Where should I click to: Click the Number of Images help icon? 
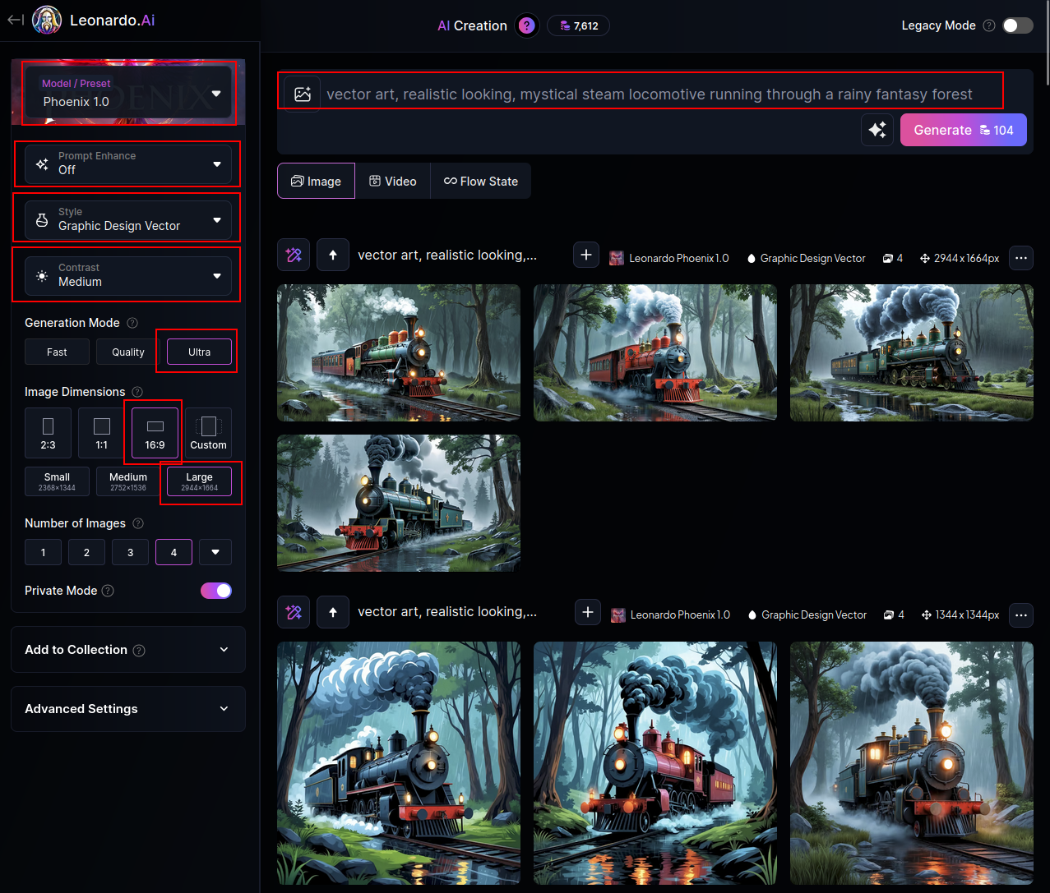click(138, 523)
